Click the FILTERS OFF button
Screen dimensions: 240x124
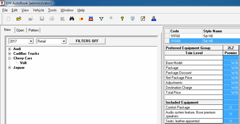tap(87, 41)
